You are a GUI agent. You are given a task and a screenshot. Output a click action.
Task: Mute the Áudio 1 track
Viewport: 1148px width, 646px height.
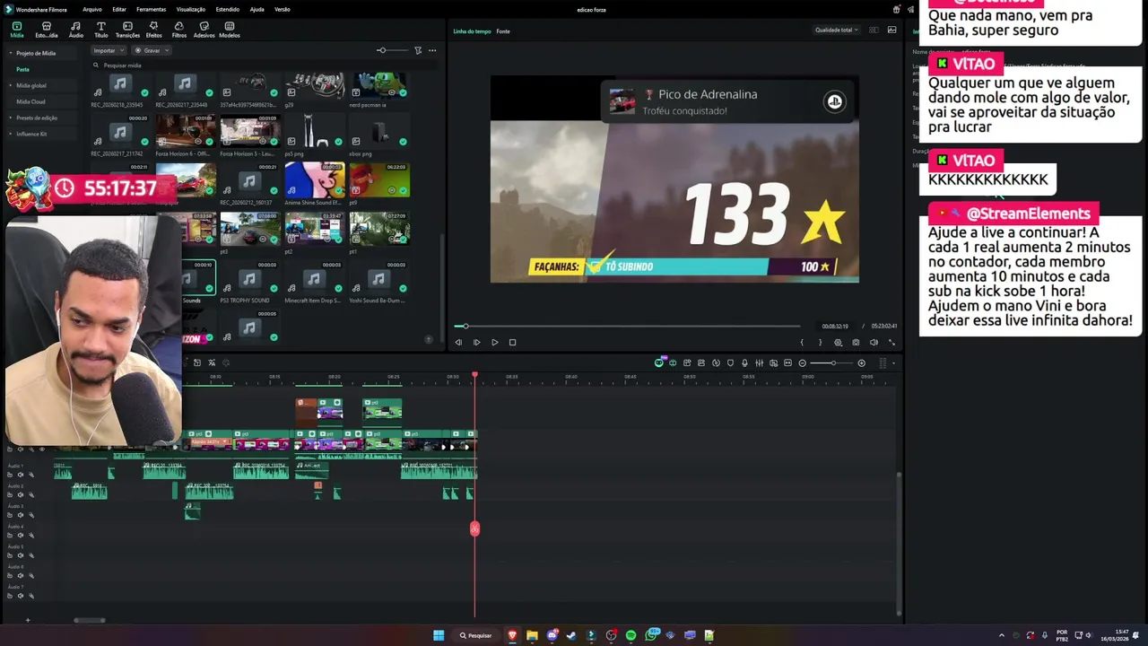coord(21,475)
